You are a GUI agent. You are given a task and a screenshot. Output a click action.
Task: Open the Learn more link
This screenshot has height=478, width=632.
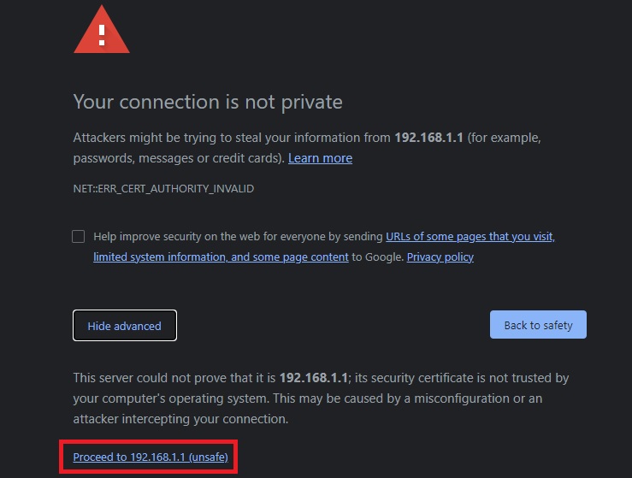coord(320,158)
